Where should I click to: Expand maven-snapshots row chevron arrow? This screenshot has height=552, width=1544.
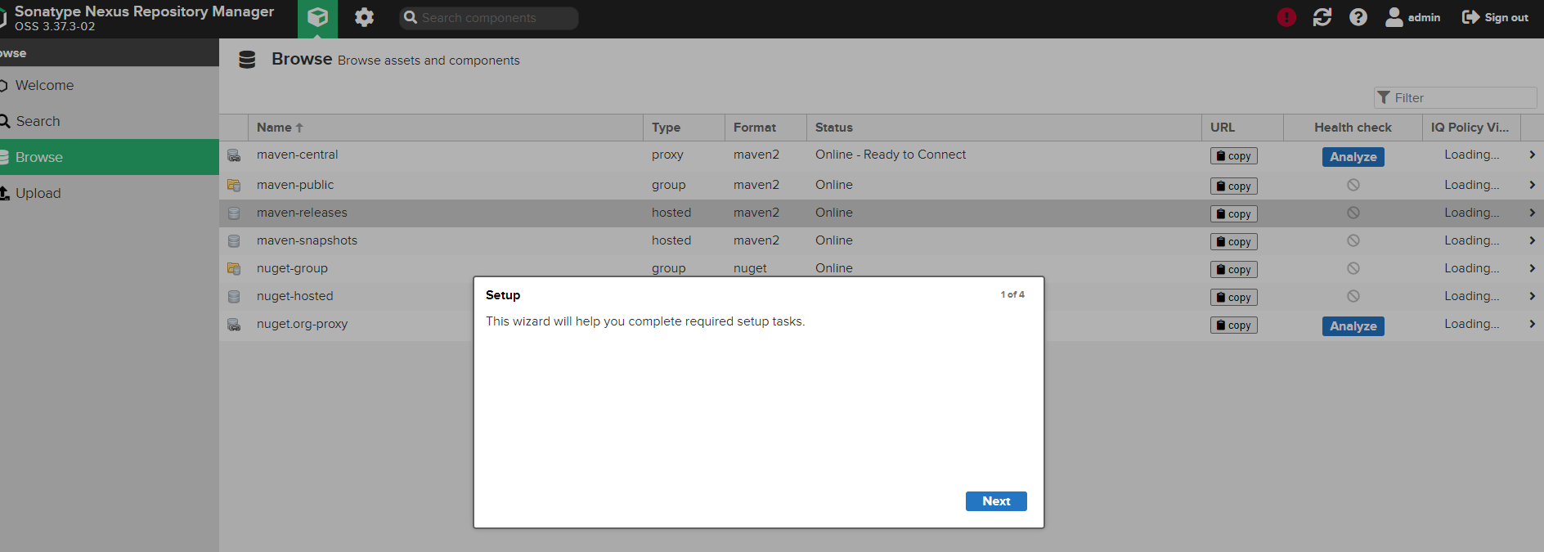point(1532,240)
